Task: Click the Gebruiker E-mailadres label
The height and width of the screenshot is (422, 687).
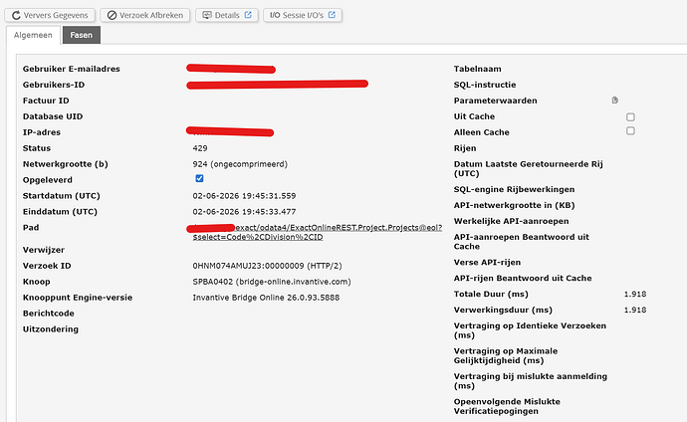Action: [72, 69]
